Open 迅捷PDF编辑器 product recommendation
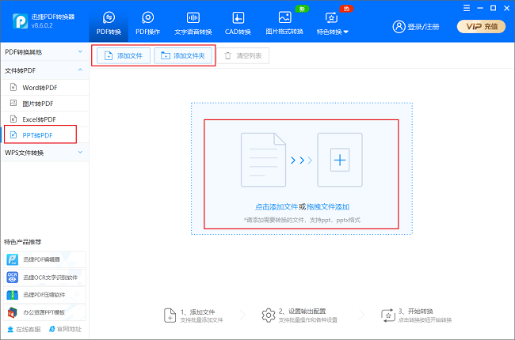This screenshot has height=340, width=515. point(44,259)
